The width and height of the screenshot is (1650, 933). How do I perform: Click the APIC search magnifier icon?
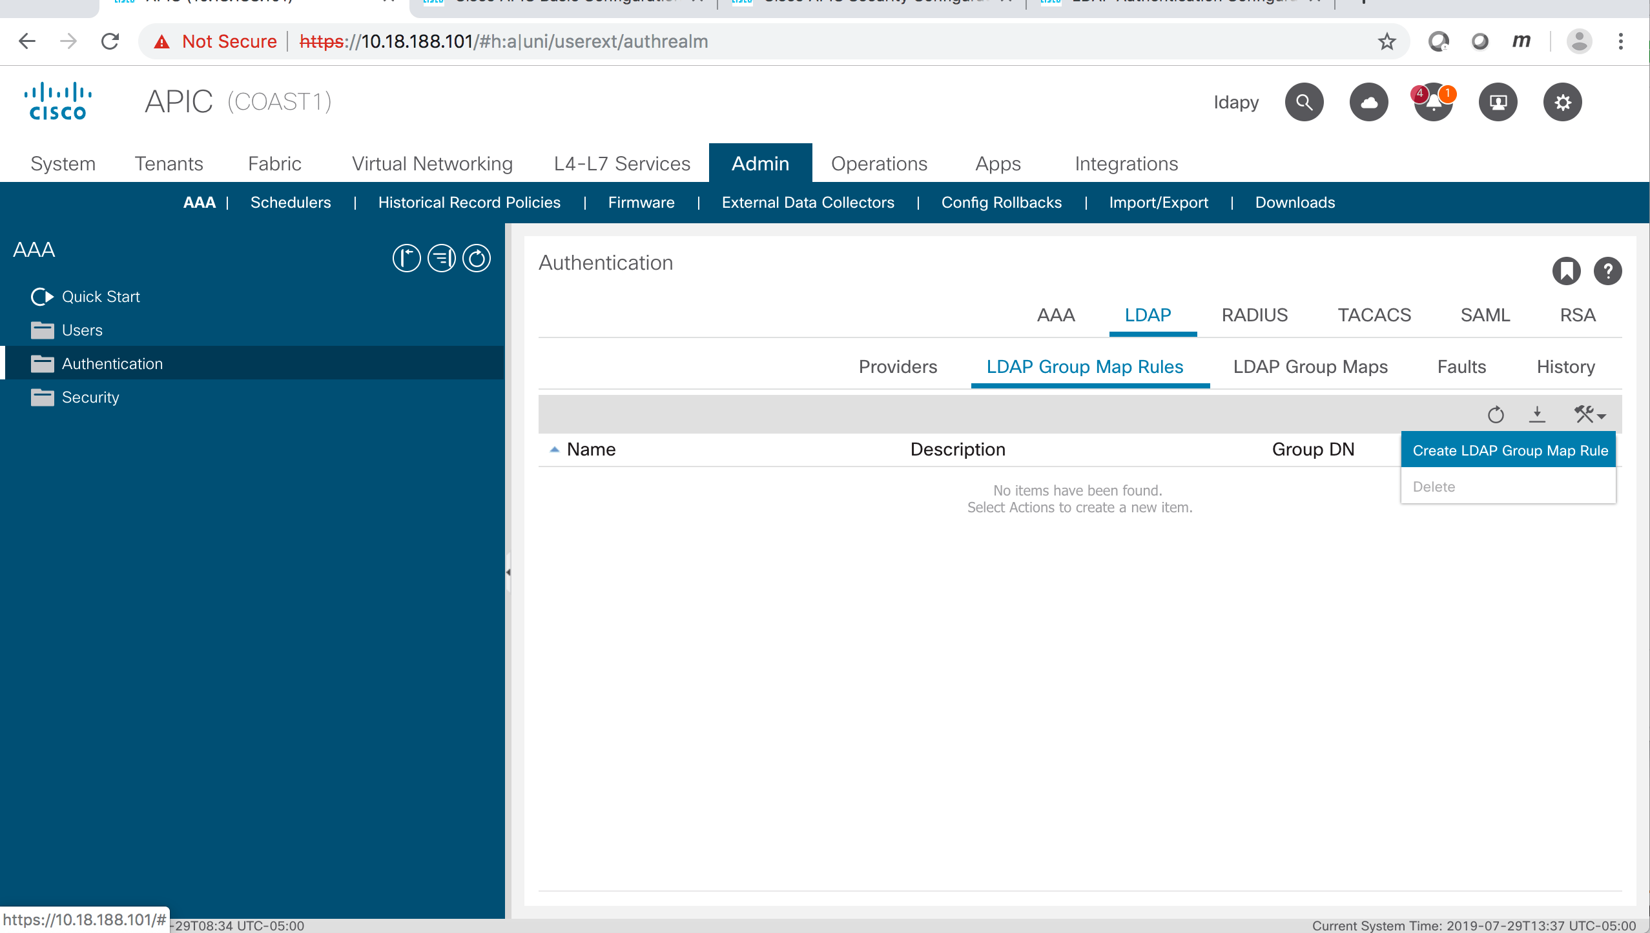[1304, 102]
